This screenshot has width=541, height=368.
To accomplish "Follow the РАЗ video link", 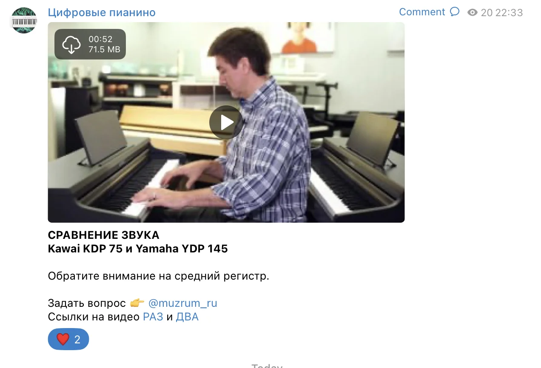I will (x=153, y=317).
